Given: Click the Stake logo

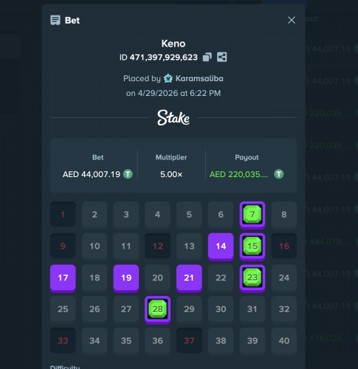Looking at the screenshot, I should click(173, 117).
